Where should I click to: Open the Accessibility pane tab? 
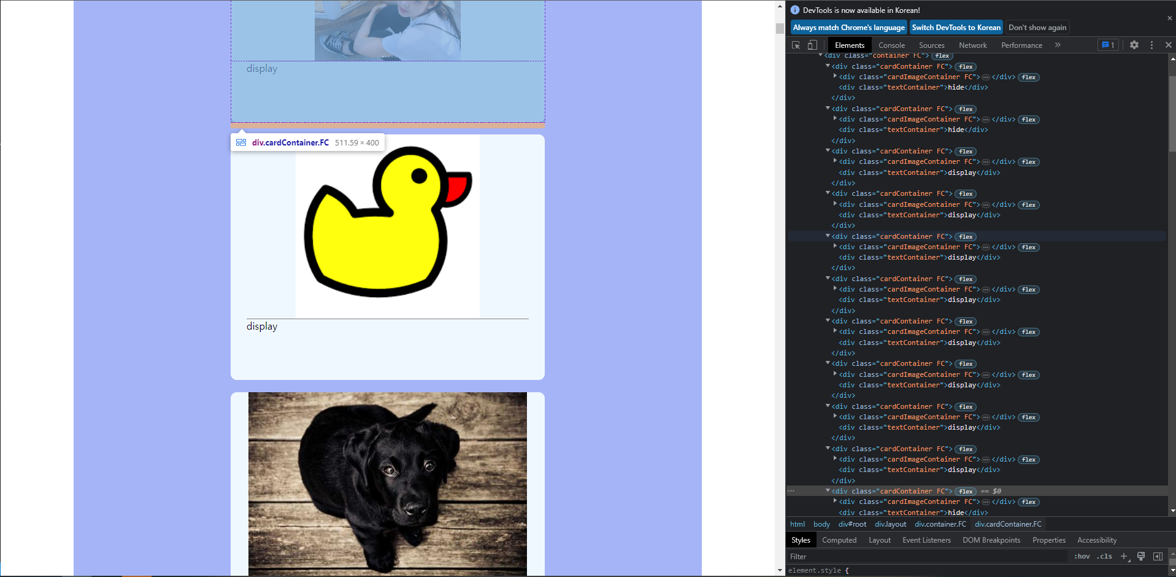[1097, 540]
